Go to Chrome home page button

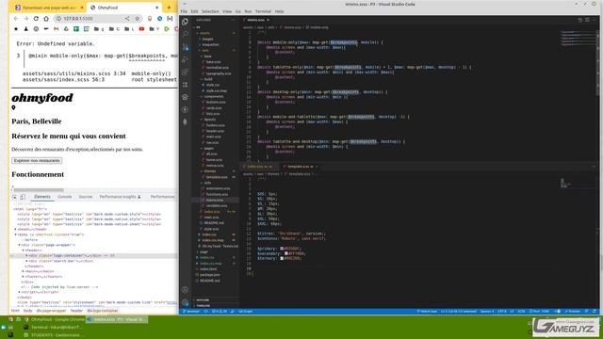[46, 19]
